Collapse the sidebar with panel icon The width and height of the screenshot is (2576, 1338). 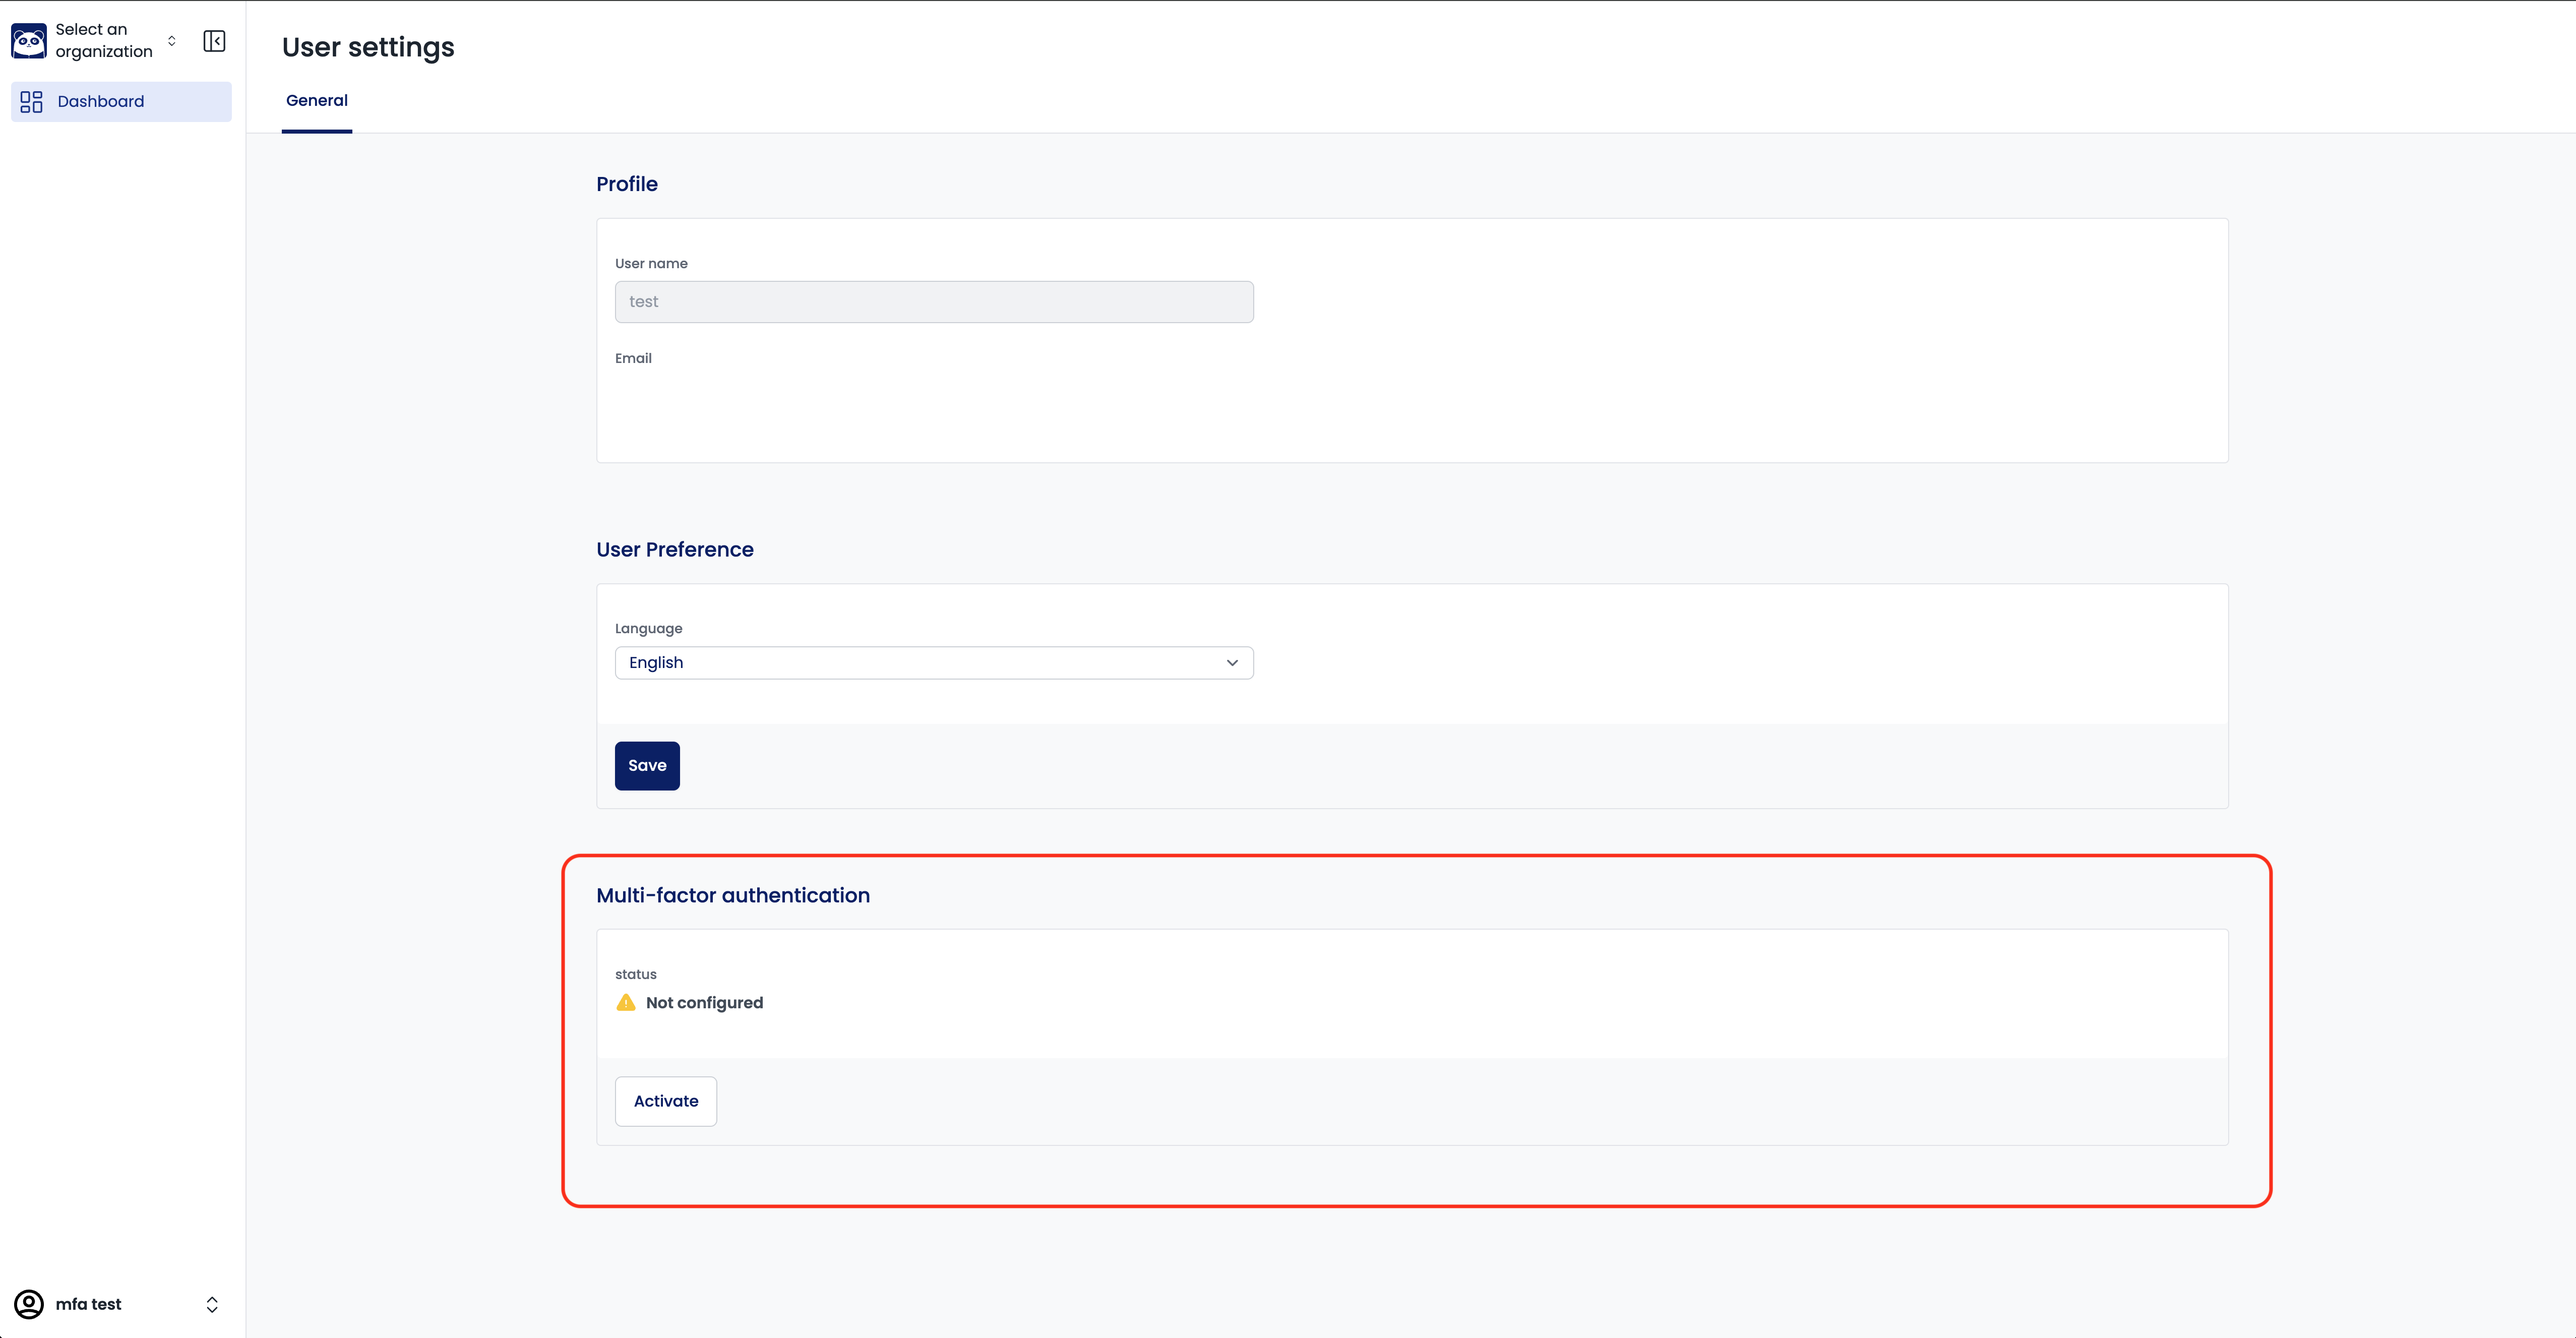pos(214,41)
